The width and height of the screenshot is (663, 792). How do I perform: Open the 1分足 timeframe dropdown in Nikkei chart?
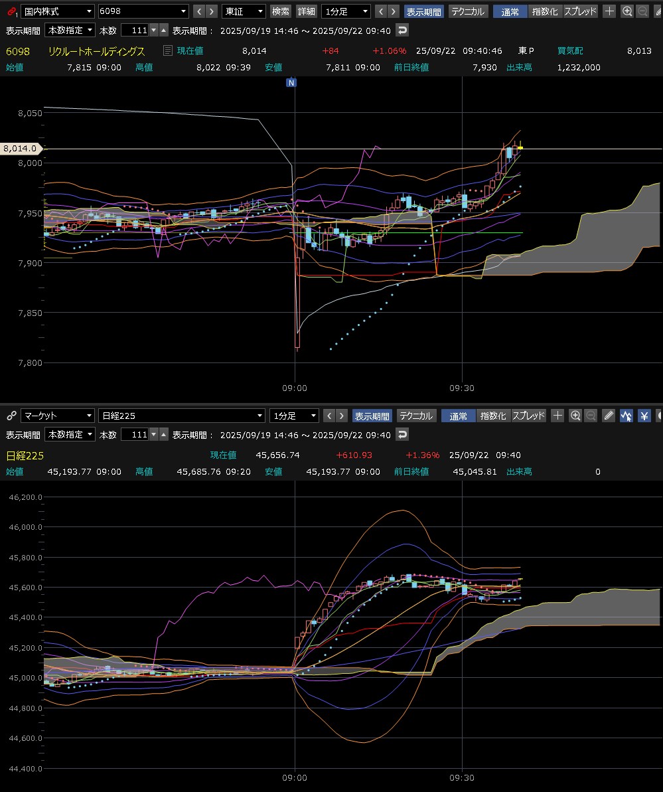click(295, 416)
